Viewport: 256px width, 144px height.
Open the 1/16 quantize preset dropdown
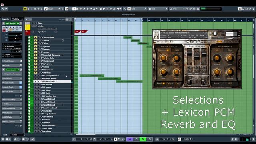click(x=177, y=9)
